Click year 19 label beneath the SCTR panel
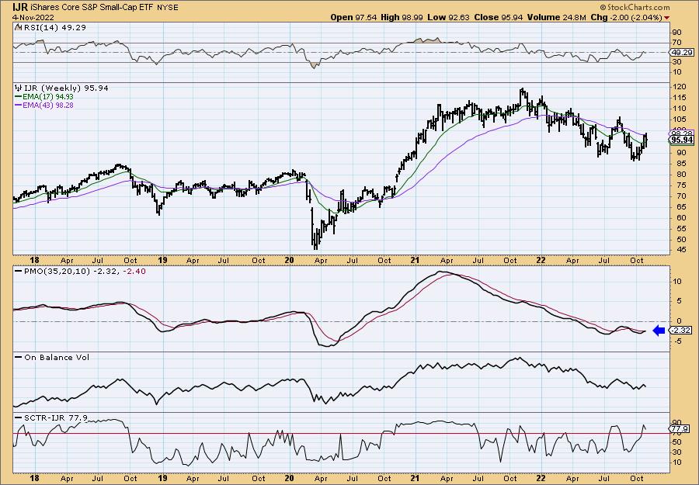 coord(162,478)
